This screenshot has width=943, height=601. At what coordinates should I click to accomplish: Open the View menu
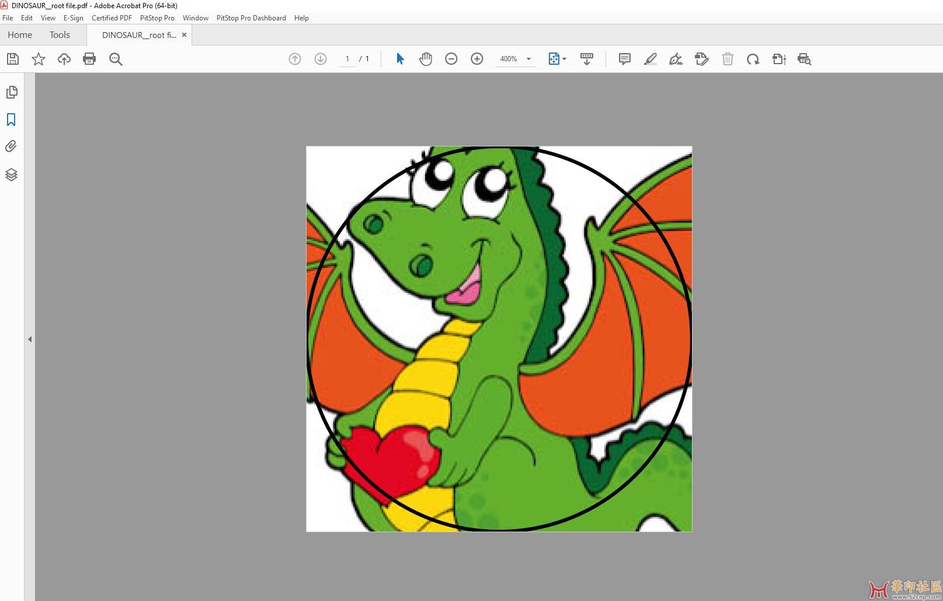pyautogui.click(x=48, y=18)
